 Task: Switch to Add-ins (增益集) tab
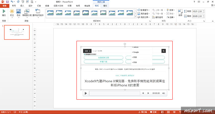click(x=87, y=6)
